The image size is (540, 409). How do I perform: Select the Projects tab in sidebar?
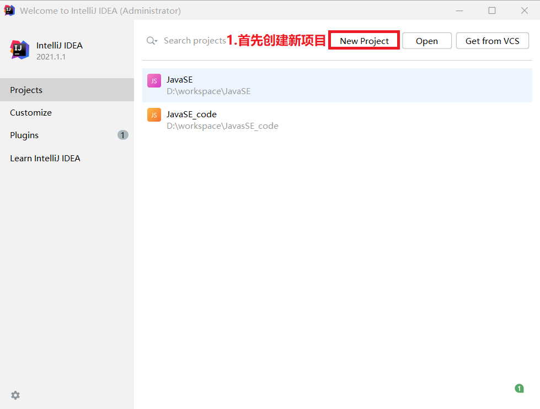(x=67, y=90)
